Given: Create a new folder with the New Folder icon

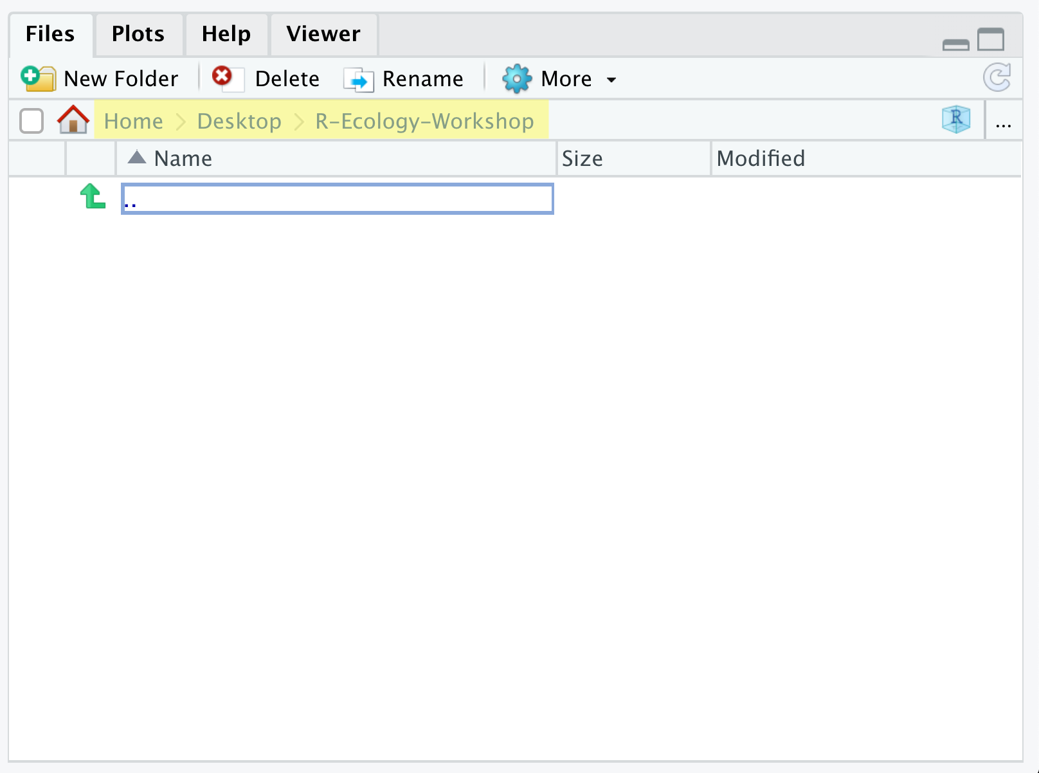Looking at the screenshot, I should click(x=37, y=78).
